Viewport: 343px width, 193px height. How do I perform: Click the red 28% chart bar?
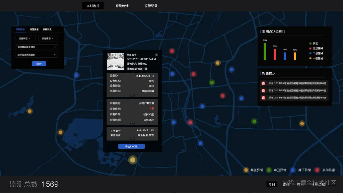[x=275, y=54]
